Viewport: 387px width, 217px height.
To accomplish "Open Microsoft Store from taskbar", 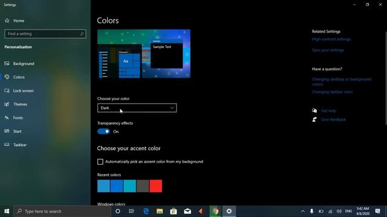I will [x=174, y=212].
